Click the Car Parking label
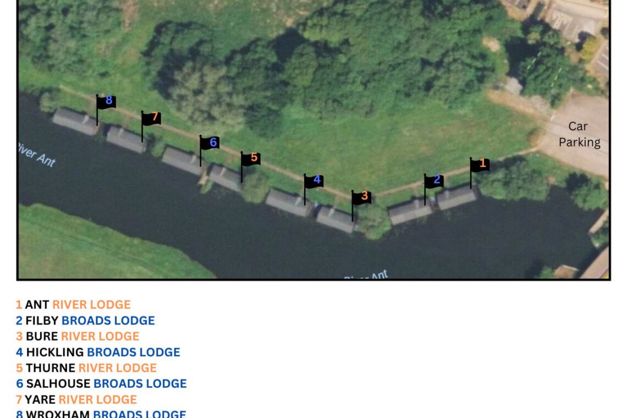The width and height of the screenshot is (627, 418). [x=579, y=134]
